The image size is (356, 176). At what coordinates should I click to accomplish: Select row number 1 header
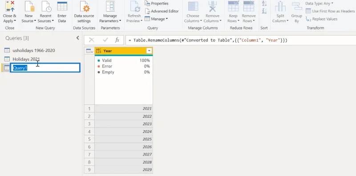click(89, 108)
